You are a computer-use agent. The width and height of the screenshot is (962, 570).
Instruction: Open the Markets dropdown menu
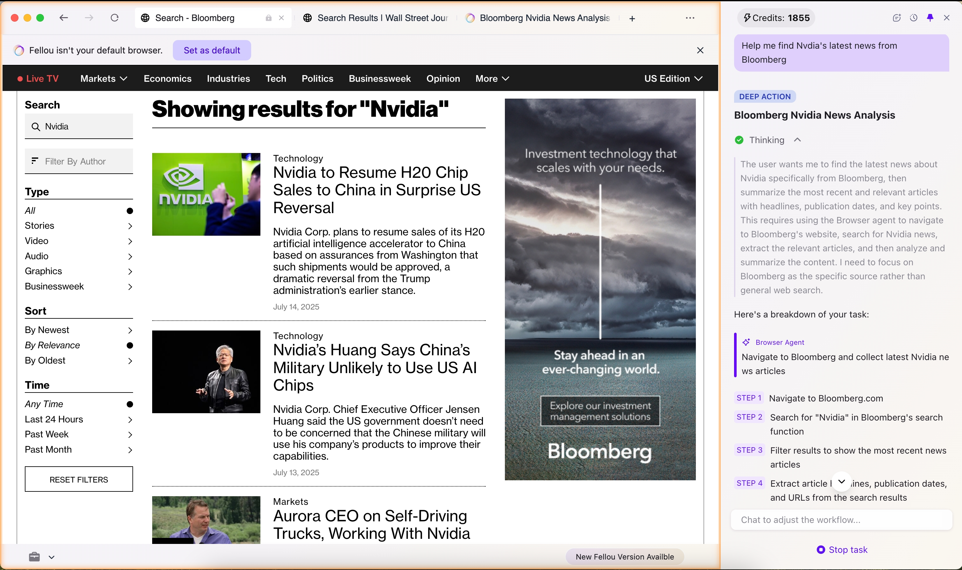tap(104, 78)
